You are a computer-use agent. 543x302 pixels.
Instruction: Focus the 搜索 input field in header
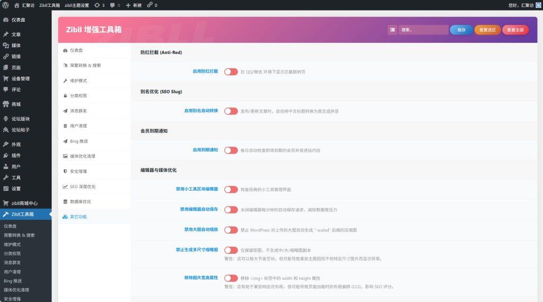tap(423, 30)
